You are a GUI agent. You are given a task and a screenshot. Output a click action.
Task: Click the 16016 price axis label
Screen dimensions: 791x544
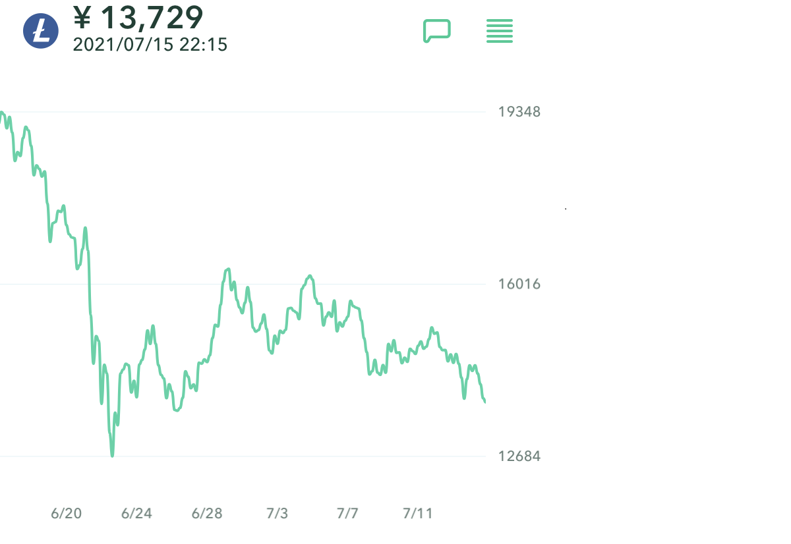pyautogui.click(x=519, y=285)
